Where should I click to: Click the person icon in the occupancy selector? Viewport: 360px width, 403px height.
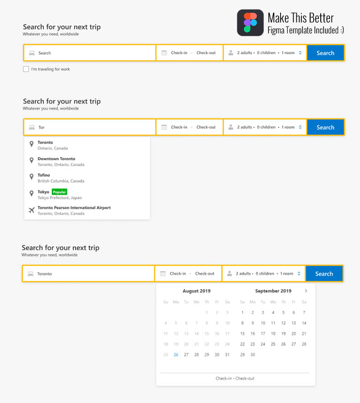(230, 52)
